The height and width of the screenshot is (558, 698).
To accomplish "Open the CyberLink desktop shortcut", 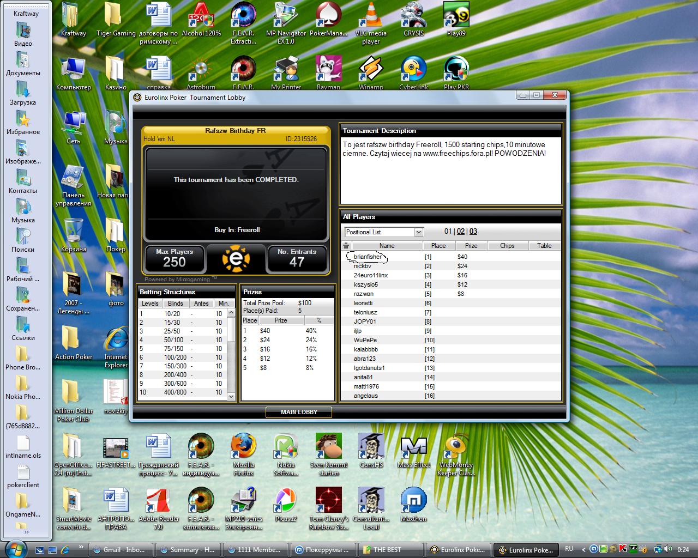I will coord(413,72).
